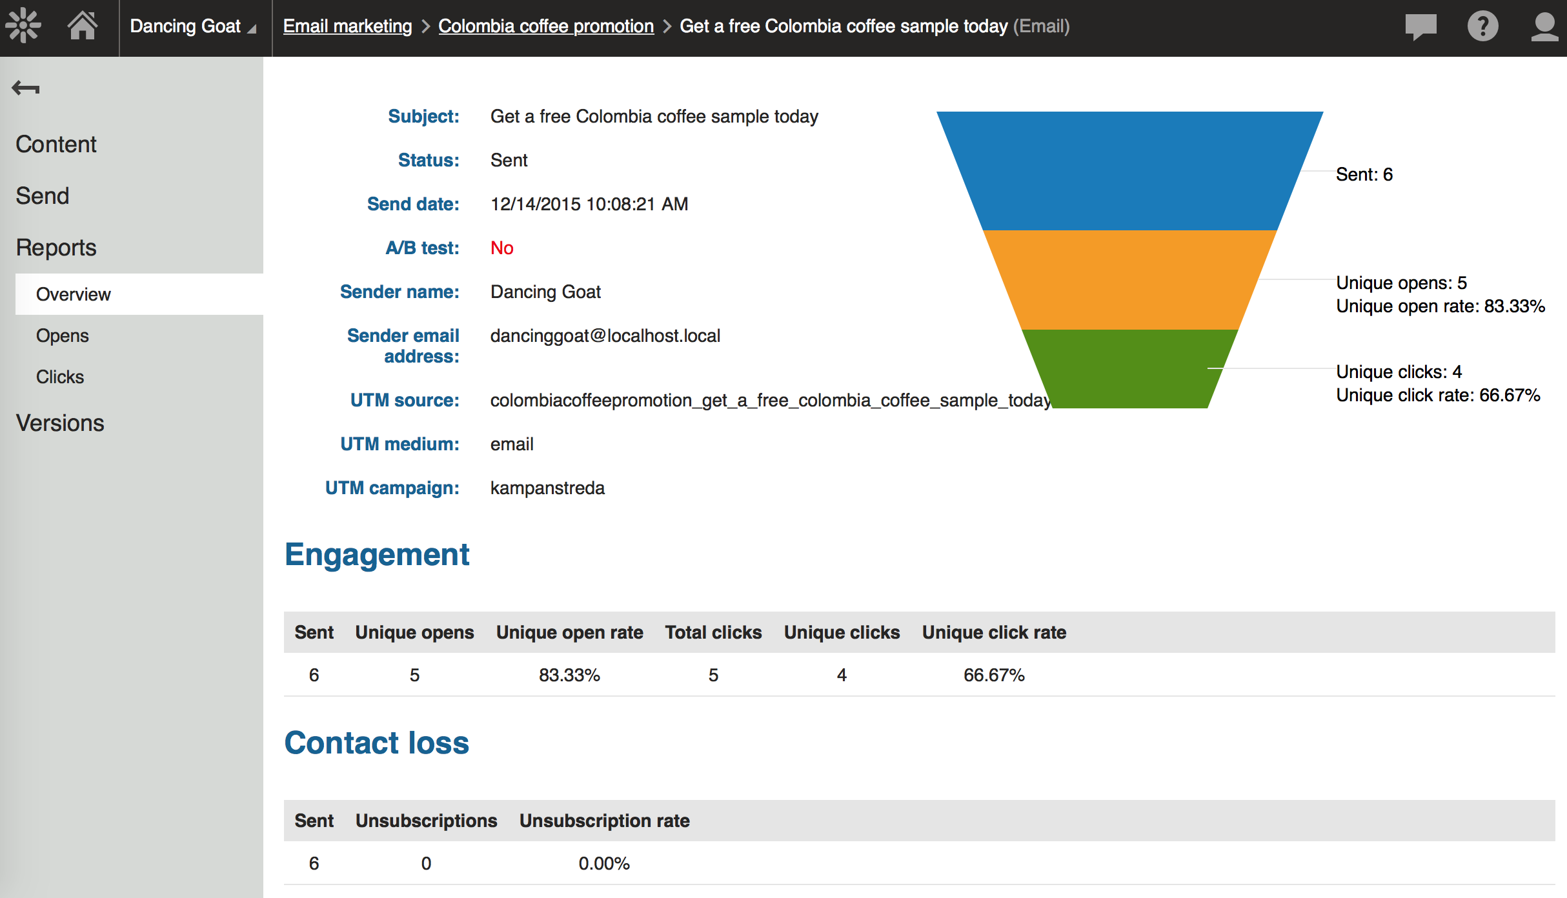
Task: Click the back arrow in sidebar
Action: (x=26, y=88)
